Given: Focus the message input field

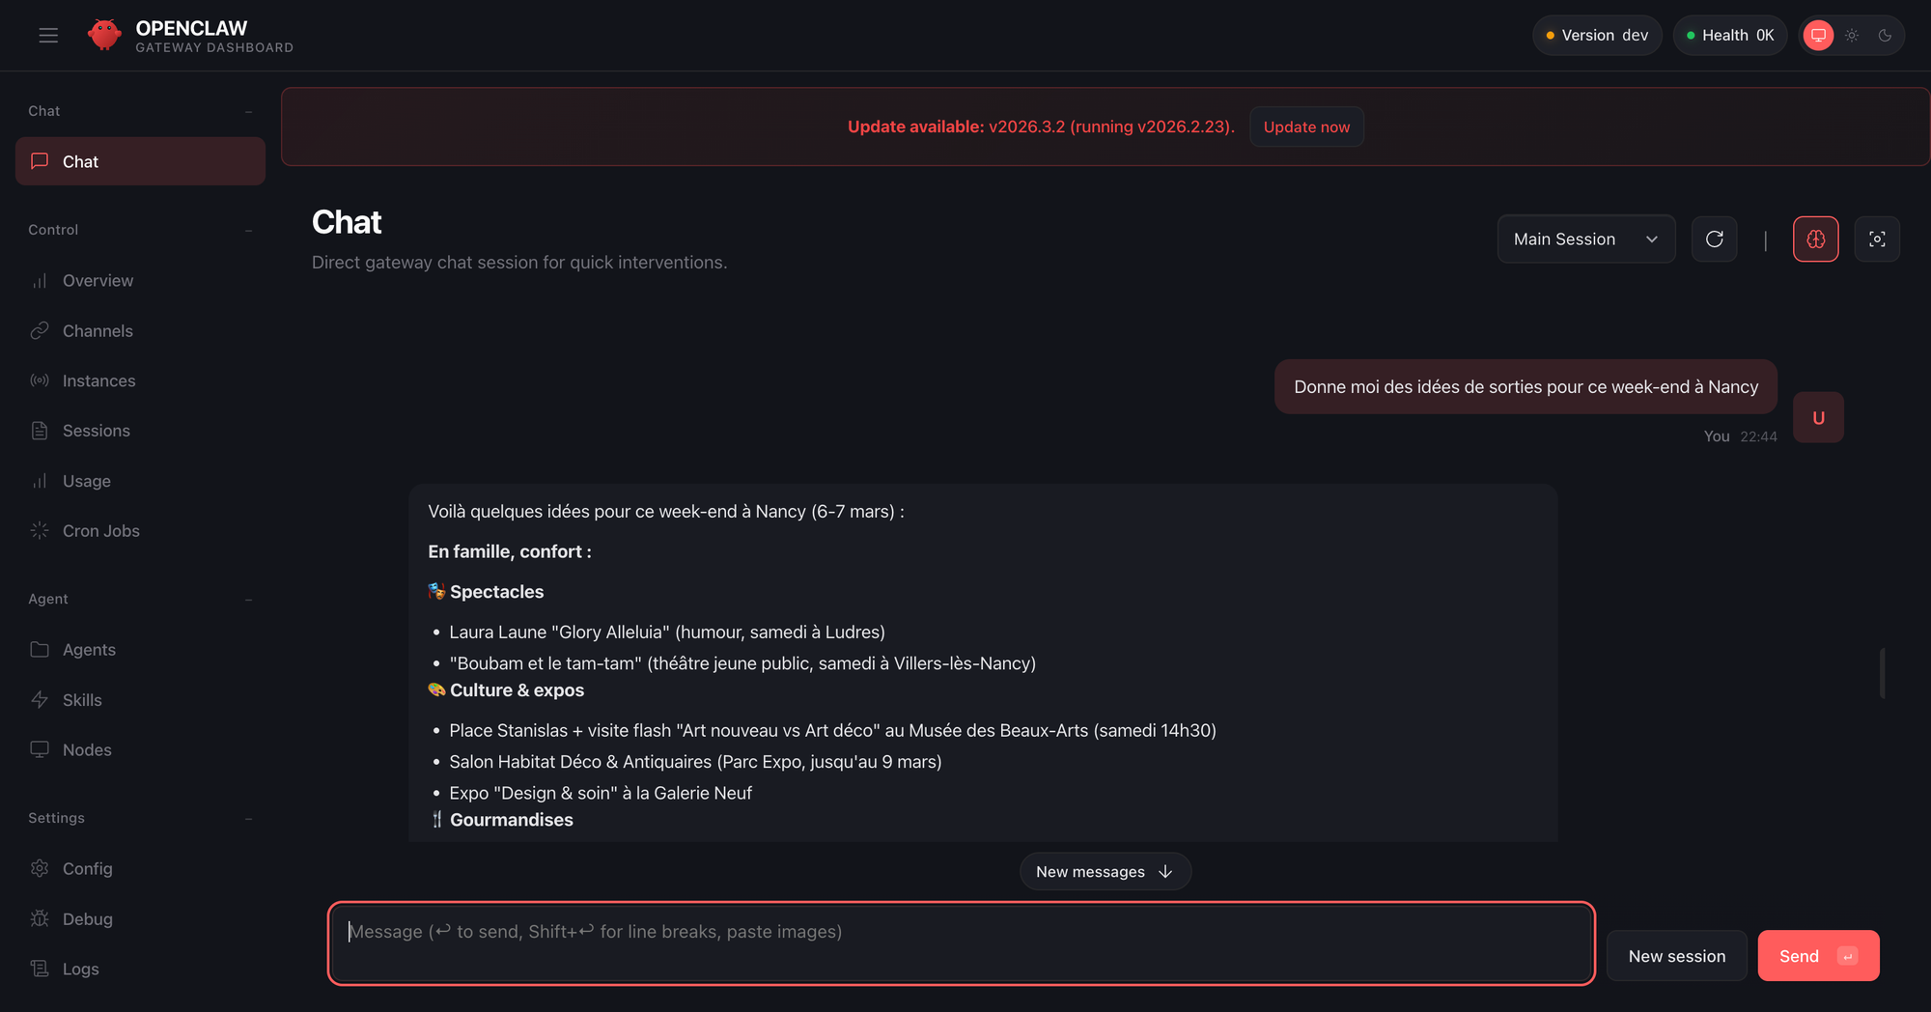Looking at the screenshot, I should click(961, 943).
